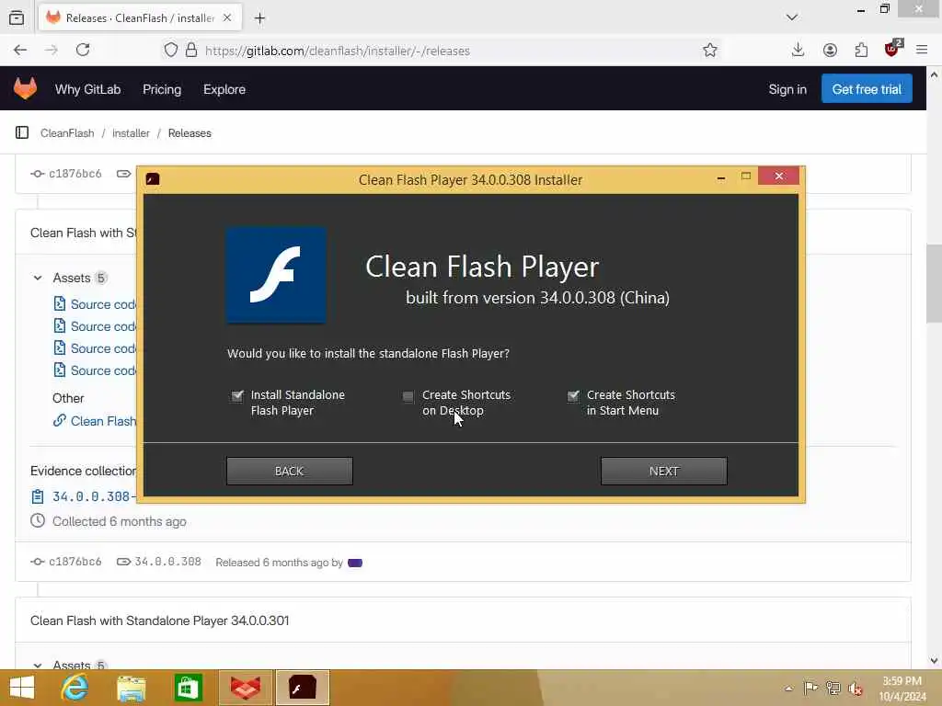
Task: Check Create Shortcuts on Desktop box
Action: tap(408, 396)
